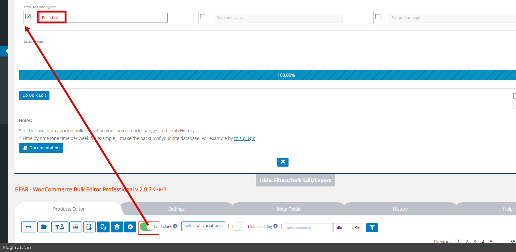
Task: Click the duplicate products icon
Action: 103,227
